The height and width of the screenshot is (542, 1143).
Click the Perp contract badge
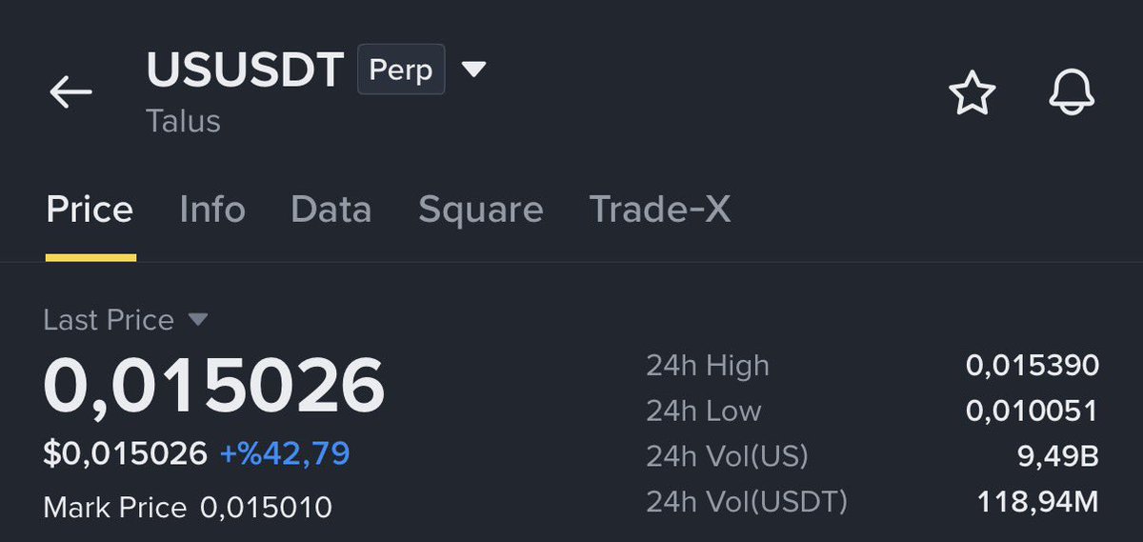pos(401,70)
